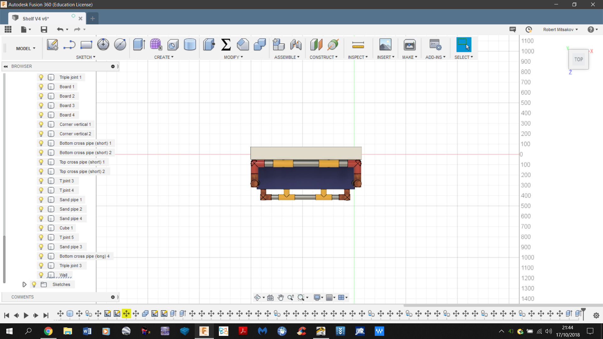
Task: Hide Cube 1 using its lightbulb
Action: [41, 228]
